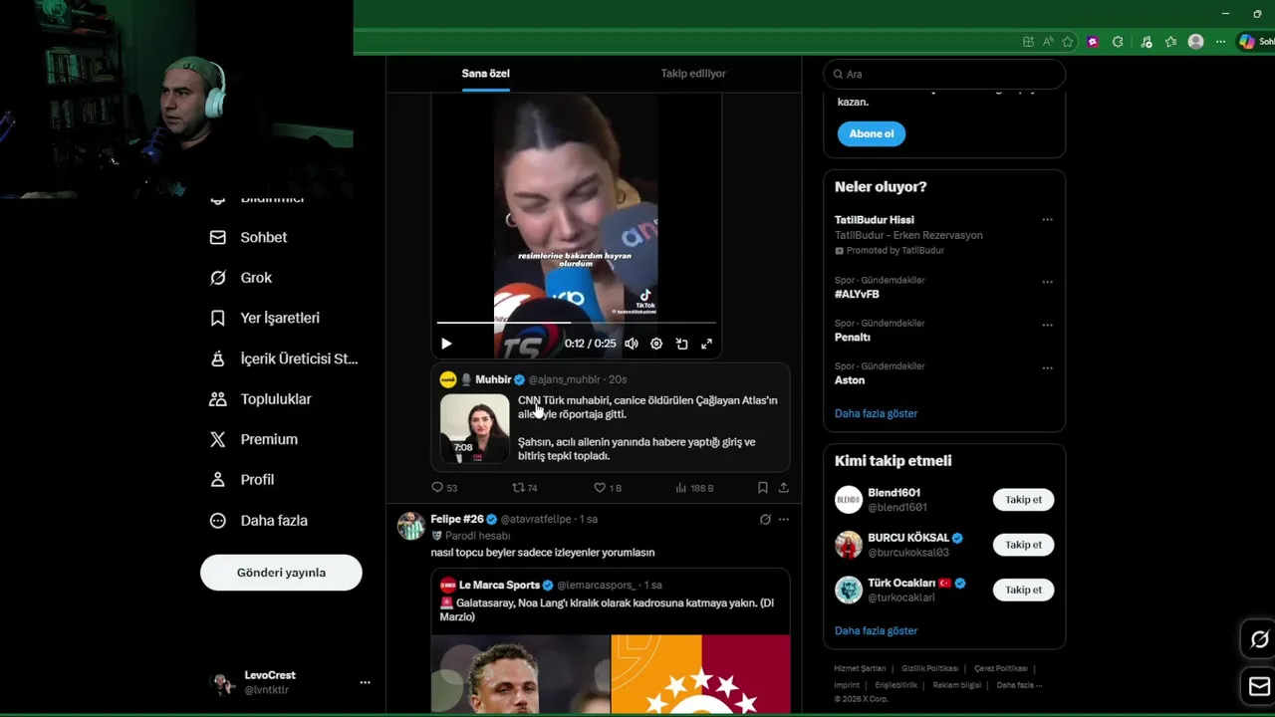
Task: Open quoted Muhbir post thumbnail
Action: 474,428
